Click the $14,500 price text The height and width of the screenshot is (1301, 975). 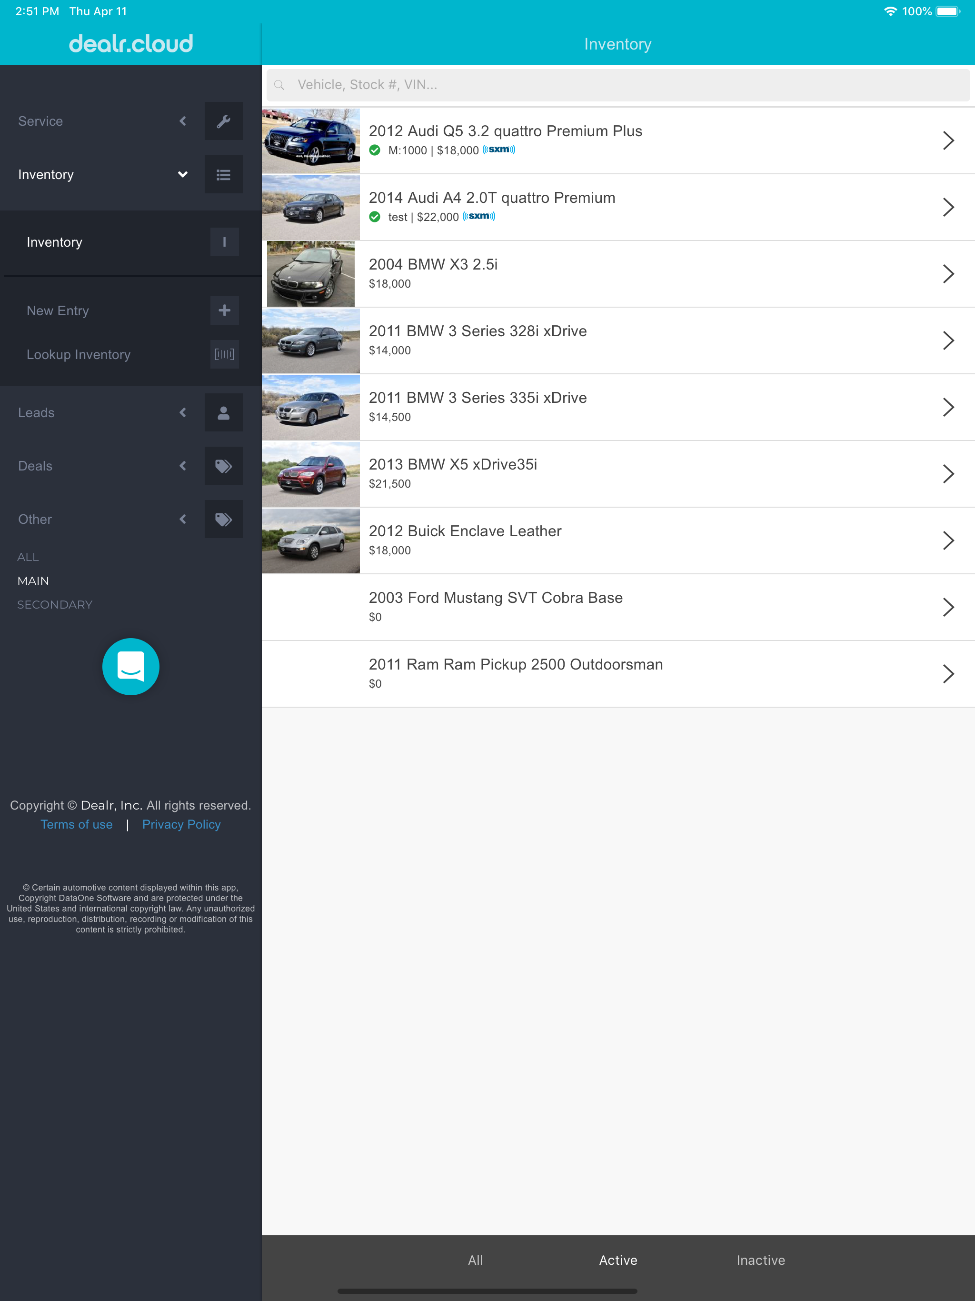[x=390, y=417]
